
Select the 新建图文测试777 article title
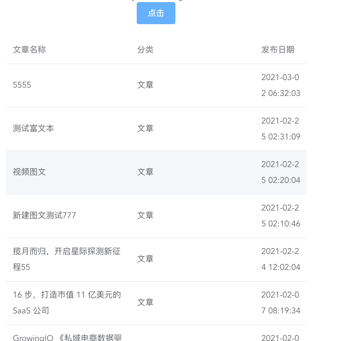click(x=45, y=216)
